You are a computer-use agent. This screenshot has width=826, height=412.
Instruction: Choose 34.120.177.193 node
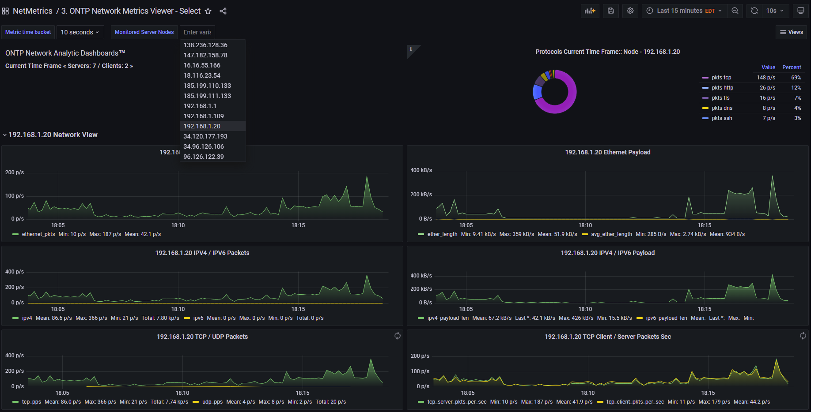coord(213,136)
